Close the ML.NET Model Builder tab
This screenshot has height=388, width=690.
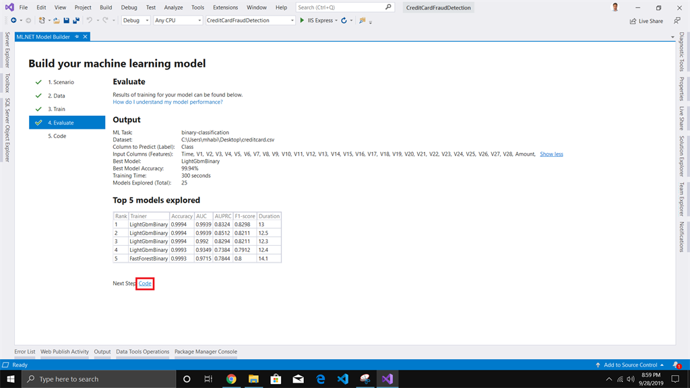(x=86, y=37)
